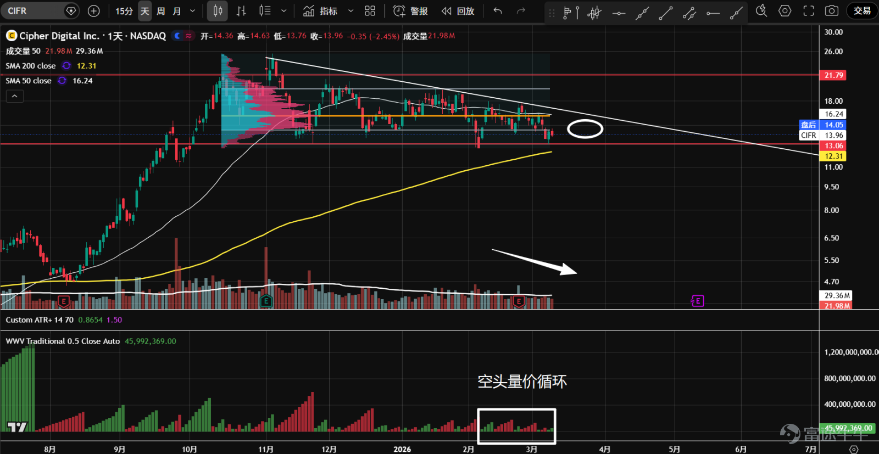The width and height of the screenshot is (879, 454).
Task: Start 回放 bar replay
Action: click(458, 11)
